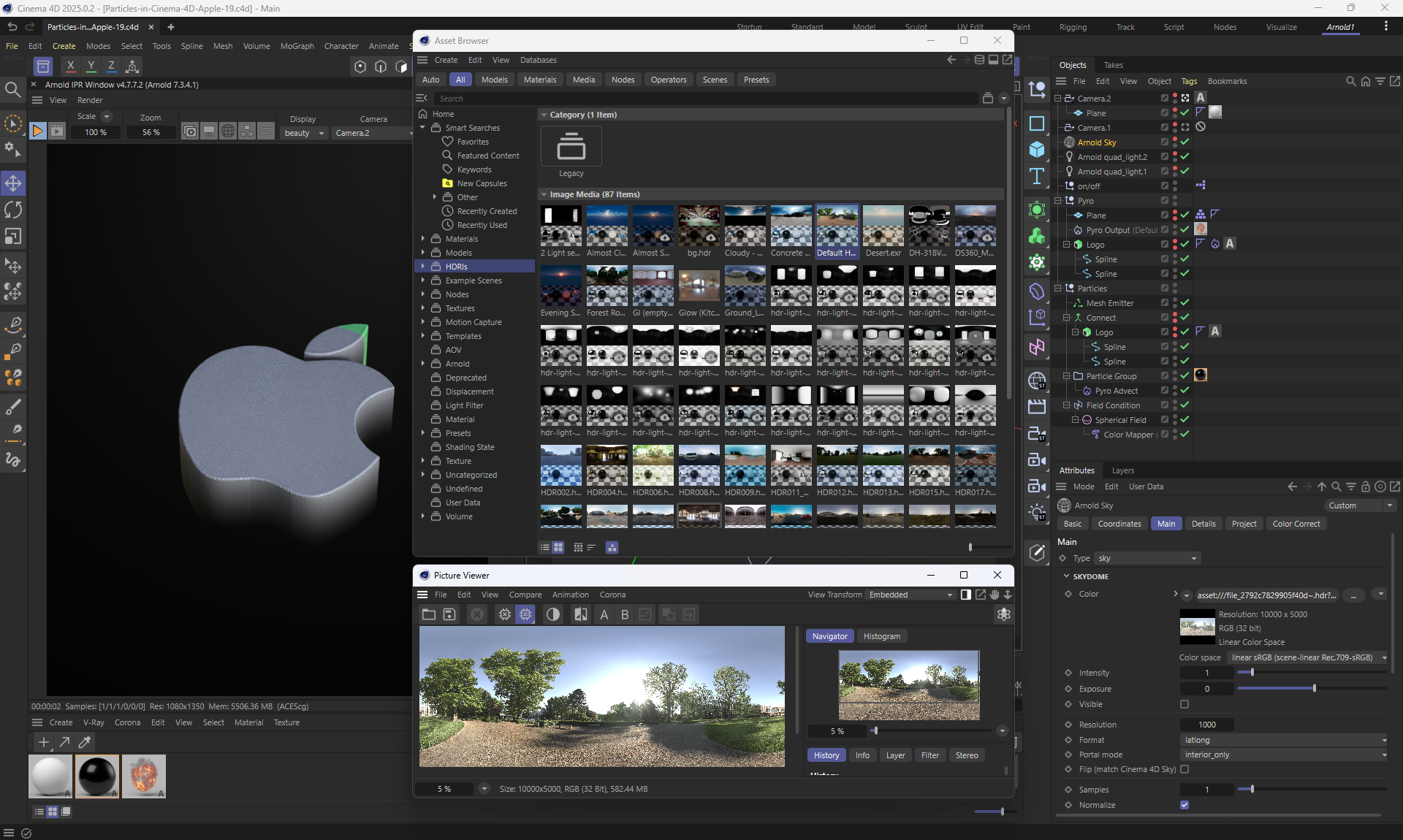Click the save icon in Picture Viewer
Screen dimensions: 1403x840
(x=449, y=614)
